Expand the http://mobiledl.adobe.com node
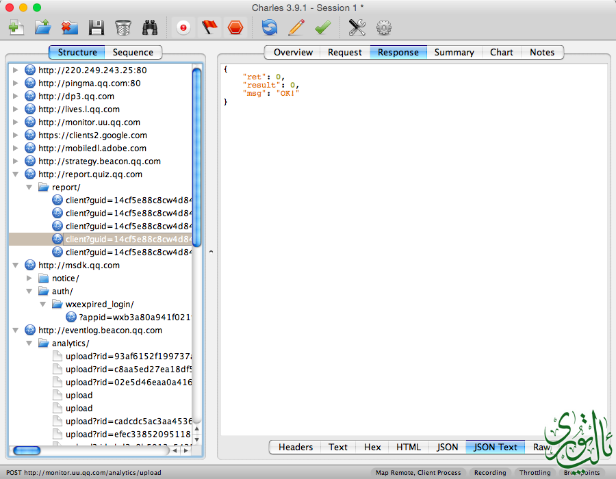616x479 pixels. coord(15,148)
